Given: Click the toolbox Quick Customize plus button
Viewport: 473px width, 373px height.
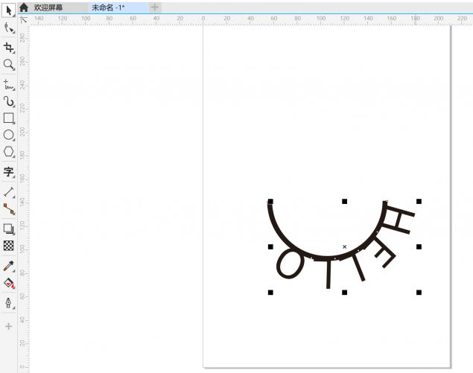Looking at the screenshot, I should pos(9,326).
